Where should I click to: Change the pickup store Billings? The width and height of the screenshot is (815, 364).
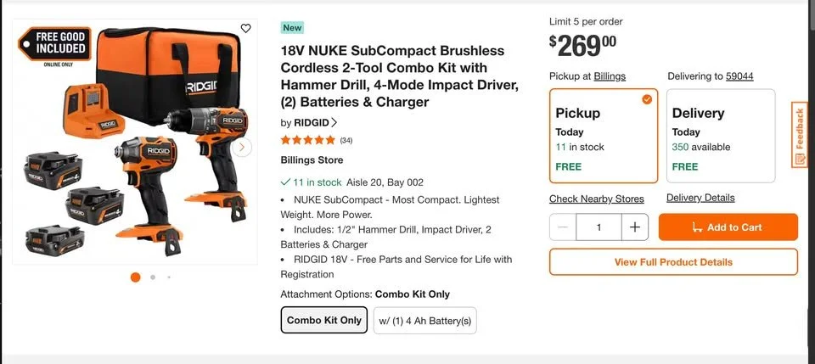pos(610,76)
